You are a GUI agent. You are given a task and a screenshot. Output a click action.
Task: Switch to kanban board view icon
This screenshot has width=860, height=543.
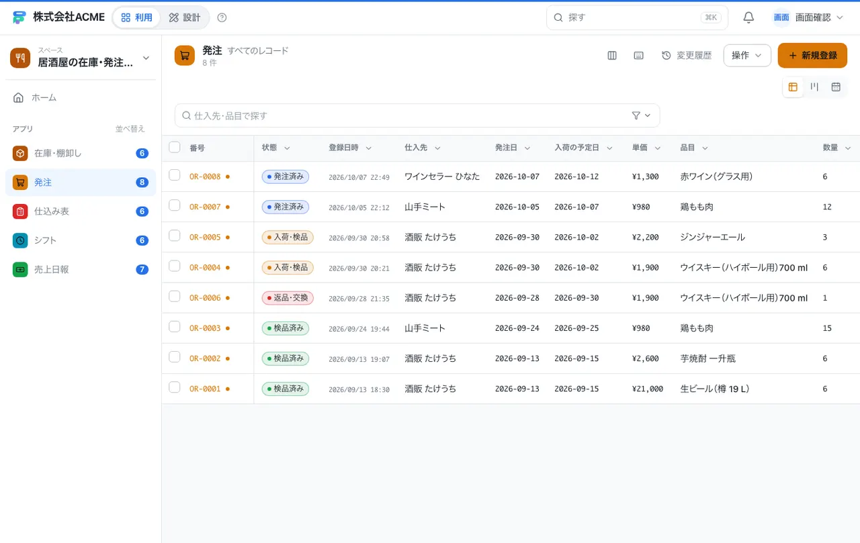(x=814, y=87)
